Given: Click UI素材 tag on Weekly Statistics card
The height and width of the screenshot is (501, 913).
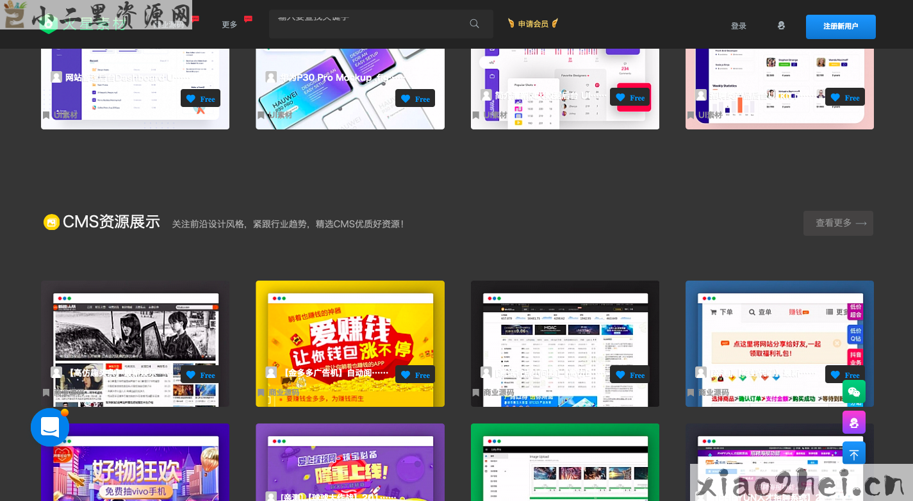Looking at the screenshot, I should [710, 115].
